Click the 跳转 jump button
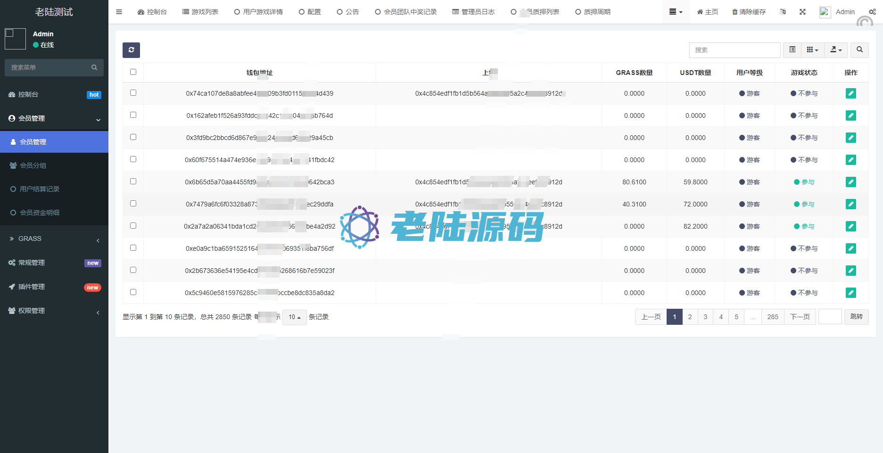The height and width of the screenshot is (453, 883). [x=856, y=317]
